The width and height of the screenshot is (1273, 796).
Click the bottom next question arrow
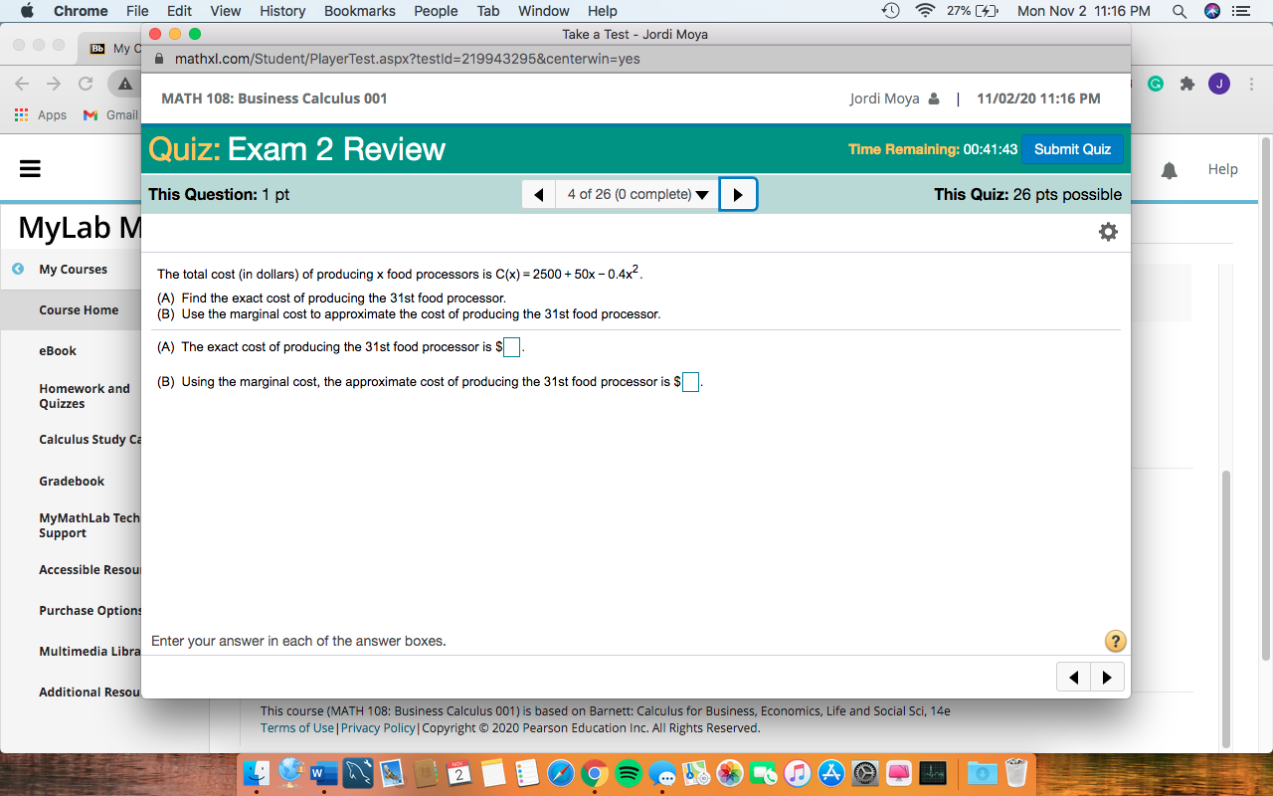1107,678
